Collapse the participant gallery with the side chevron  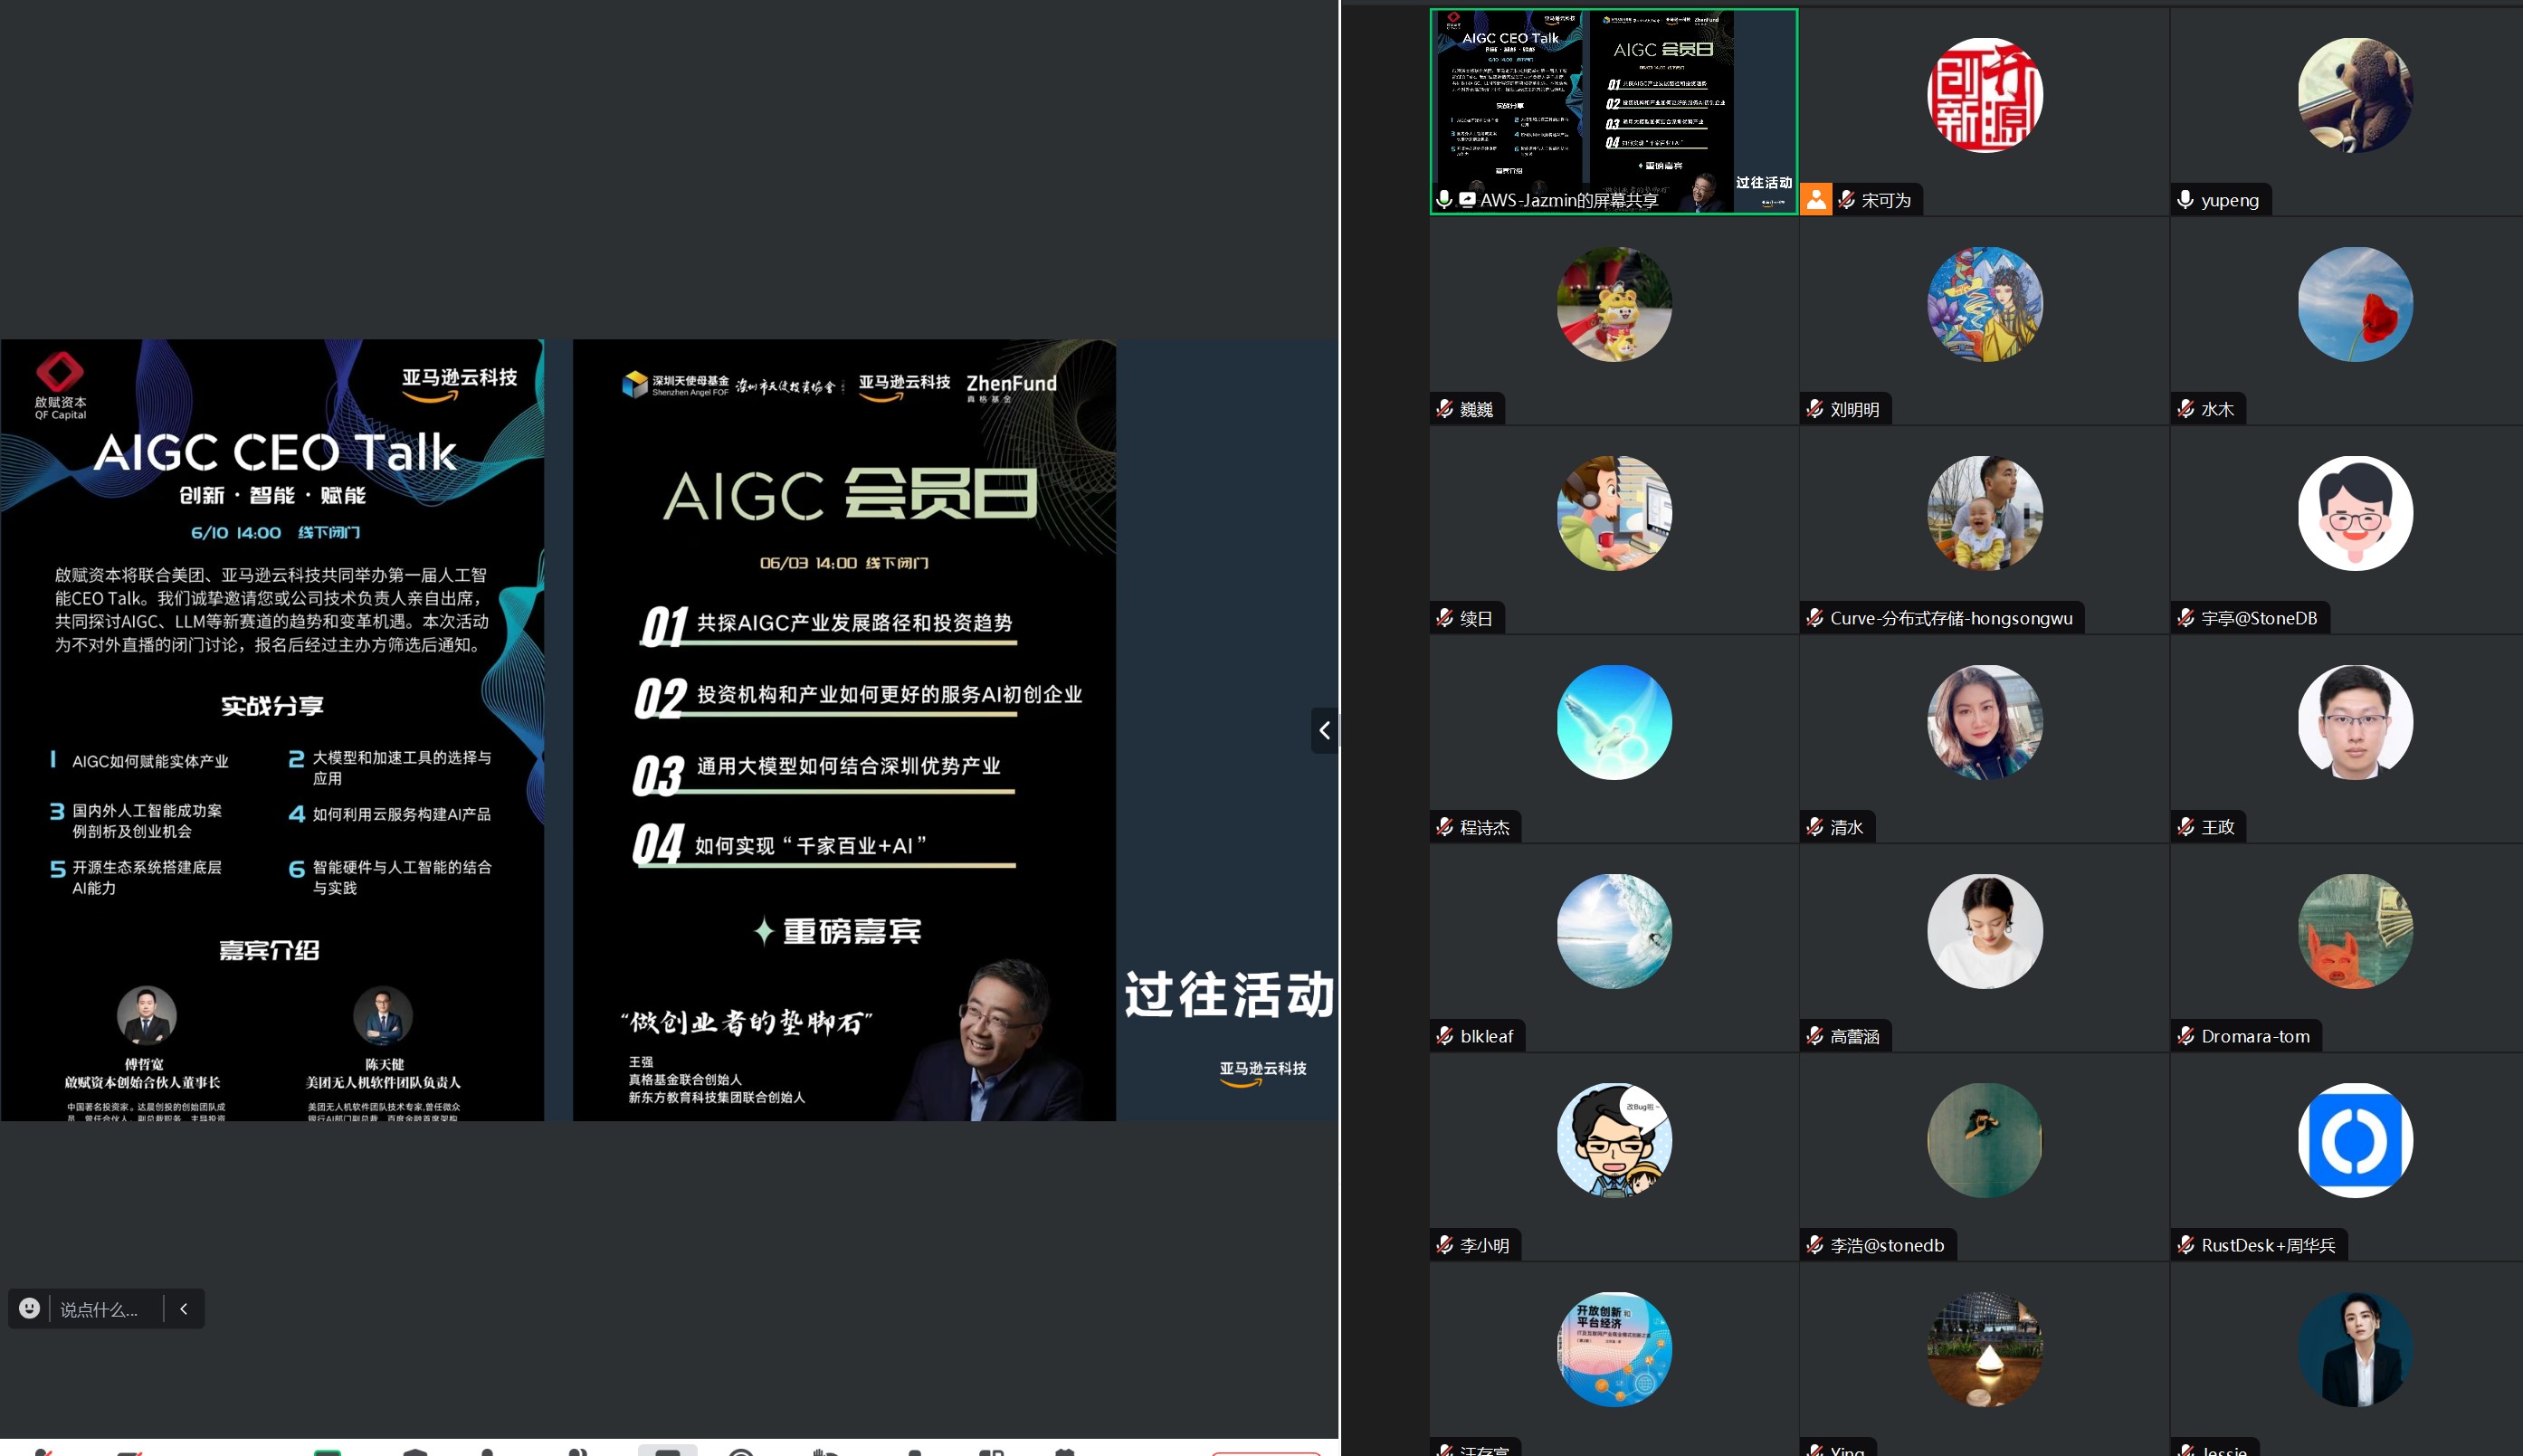tap(1325, 730)
